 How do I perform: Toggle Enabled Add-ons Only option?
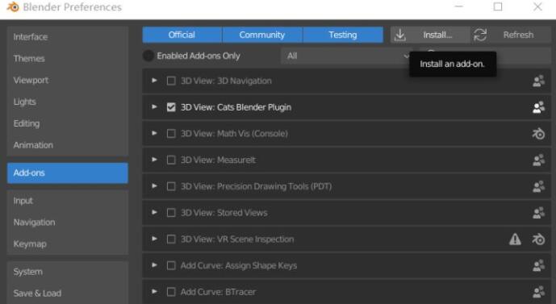[148, 56]
